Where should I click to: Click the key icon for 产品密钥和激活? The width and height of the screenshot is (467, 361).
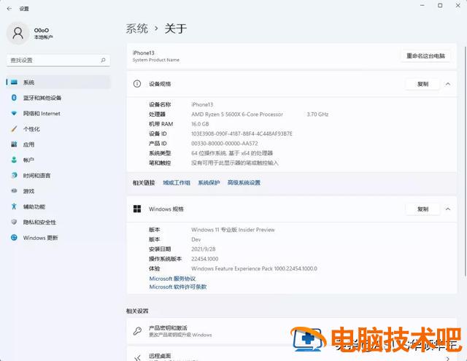tap(137, 331)
